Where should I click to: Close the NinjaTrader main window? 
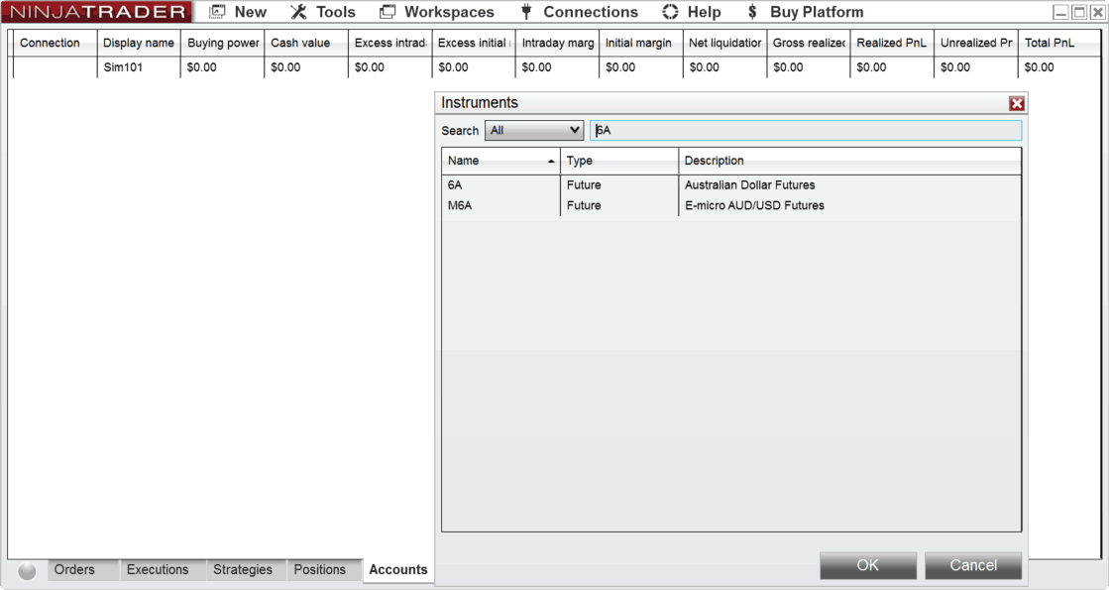[1097, 13]
